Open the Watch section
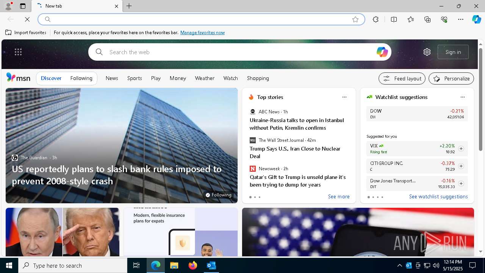Viewport: 485px width, 273px height. click(x=230, y=78)
